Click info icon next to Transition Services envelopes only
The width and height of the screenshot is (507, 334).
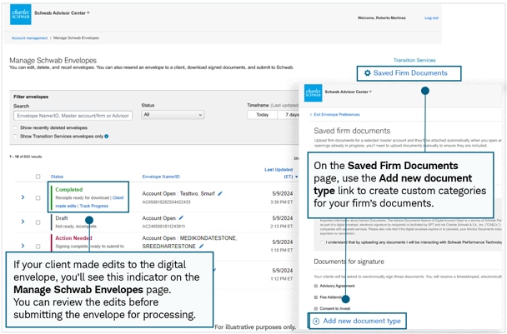coord(107,137)
